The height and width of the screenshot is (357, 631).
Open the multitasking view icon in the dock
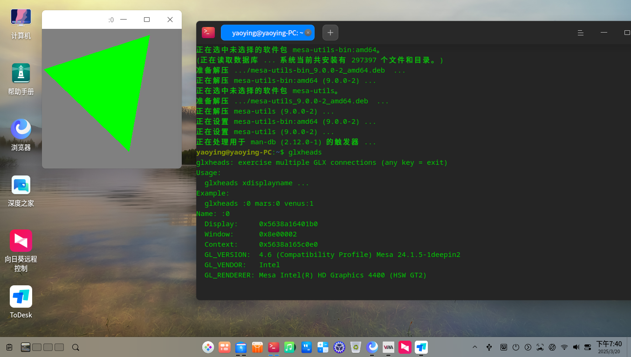pos(225,347)
